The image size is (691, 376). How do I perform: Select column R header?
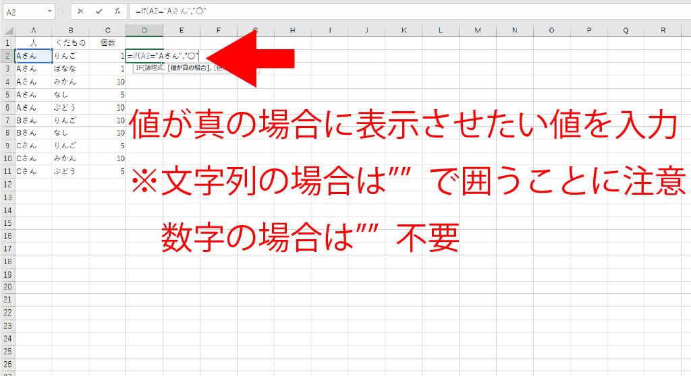[663, 30]
